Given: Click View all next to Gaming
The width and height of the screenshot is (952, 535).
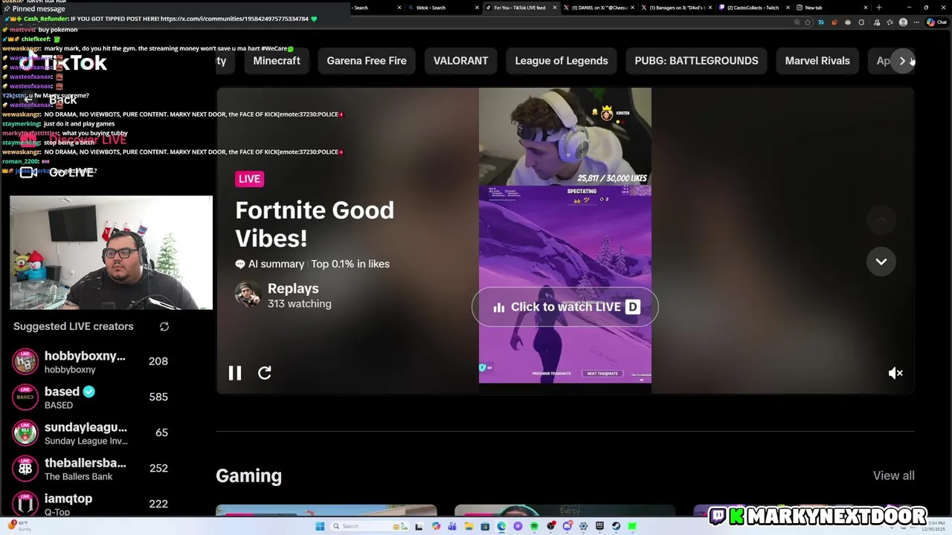Looking at the screenshot, I should click(x=893, y=476).
